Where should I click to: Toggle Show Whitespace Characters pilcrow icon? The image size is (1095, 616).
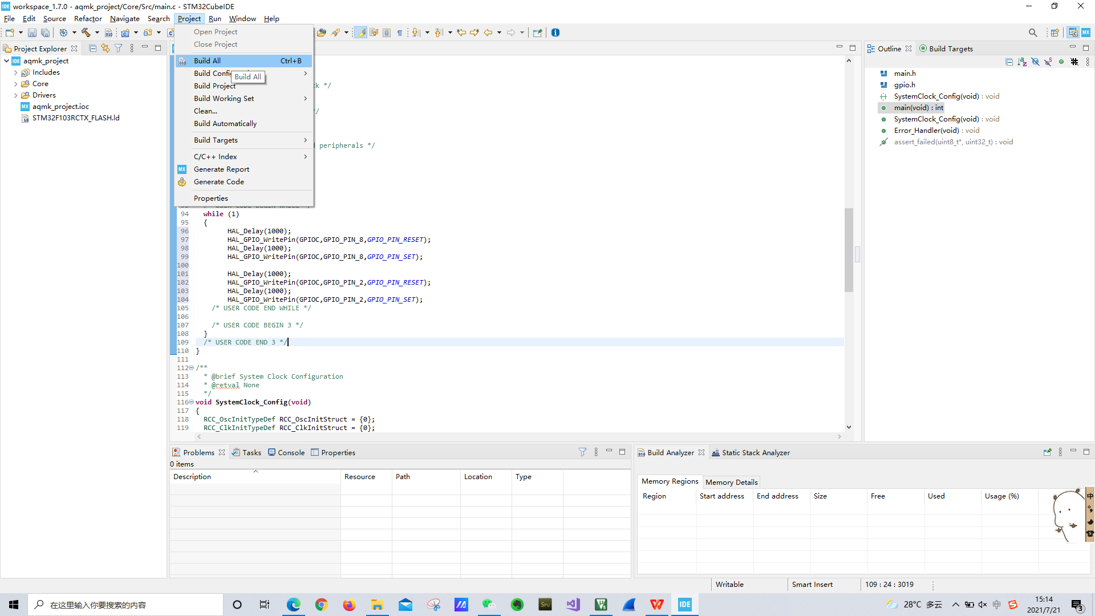coord(400,33)
